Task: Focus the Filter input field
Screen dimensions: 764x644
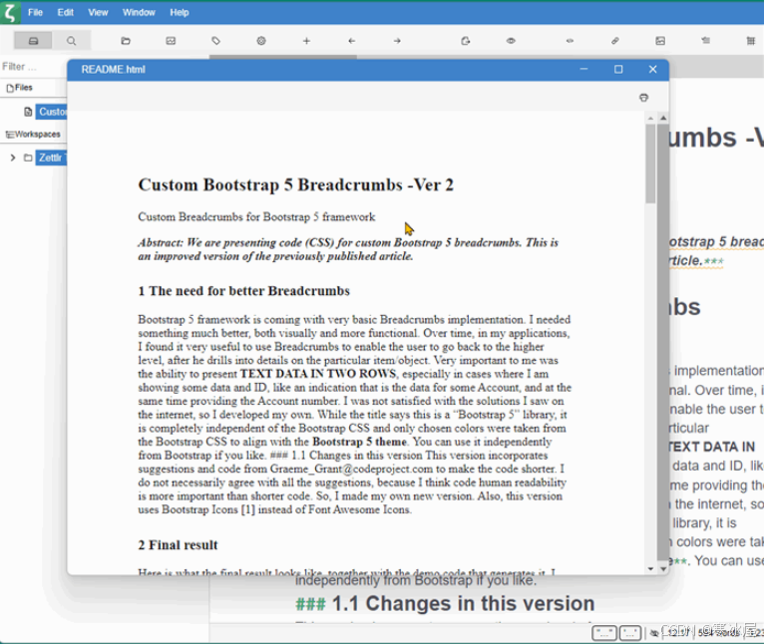Action: pos(33,67)
